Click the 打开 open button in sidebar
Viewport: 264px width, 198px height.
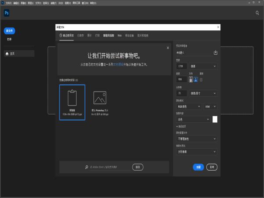[9, 39]
